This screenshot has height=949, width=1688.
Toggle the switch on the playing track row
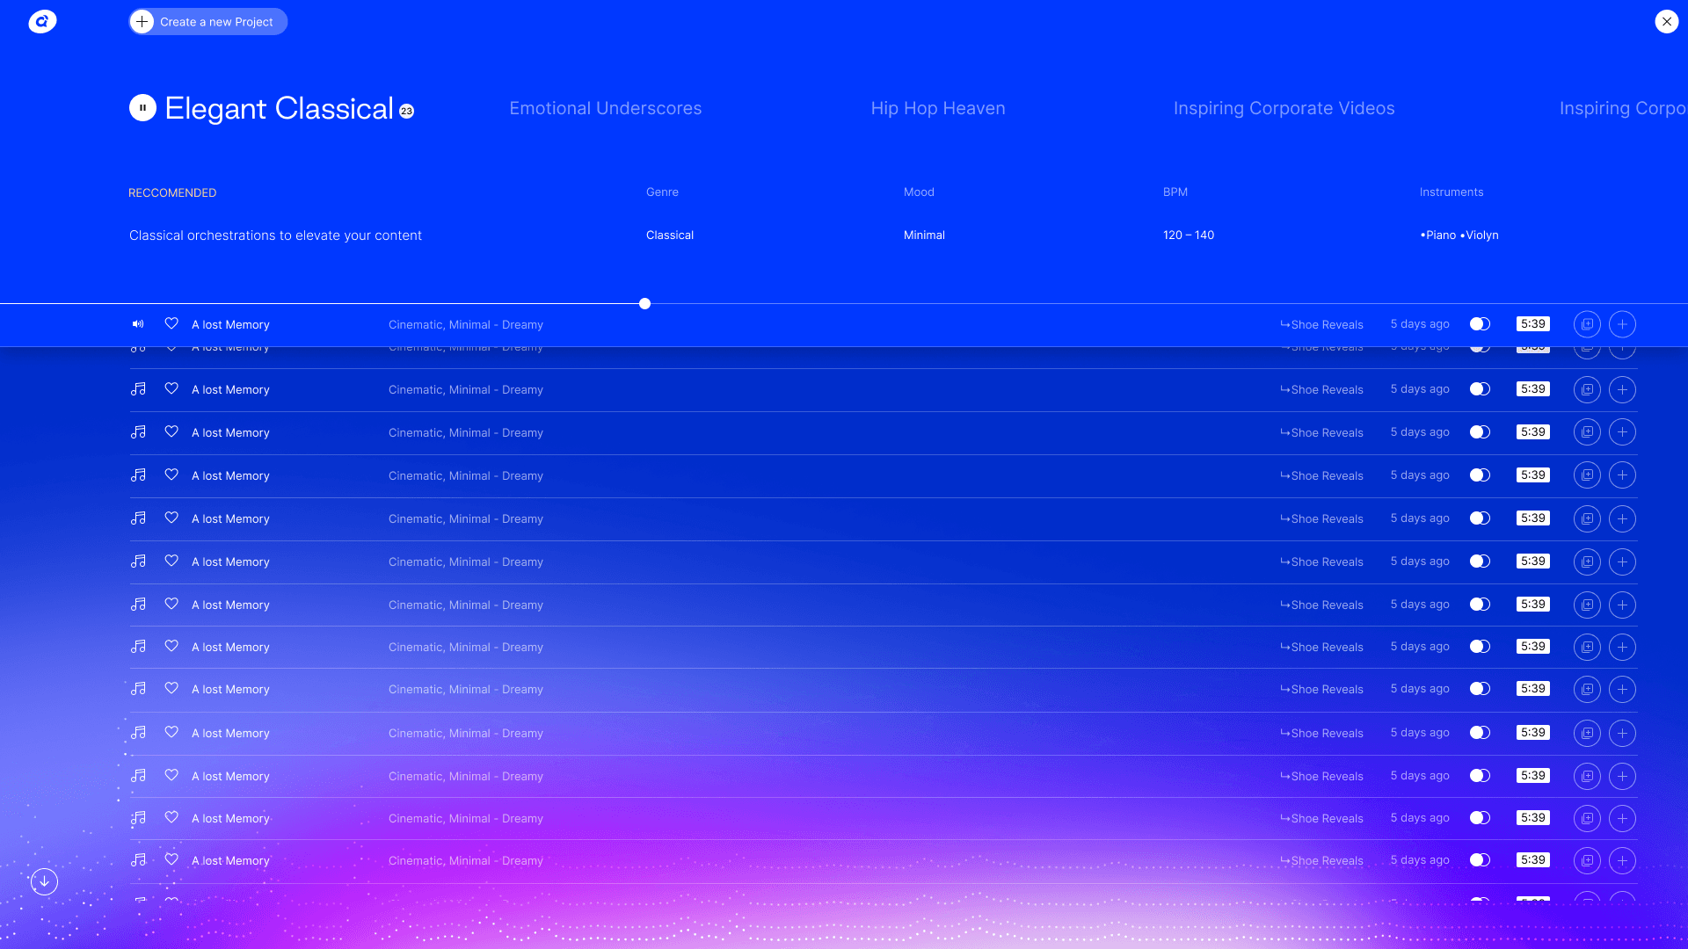click(1480, 324)
